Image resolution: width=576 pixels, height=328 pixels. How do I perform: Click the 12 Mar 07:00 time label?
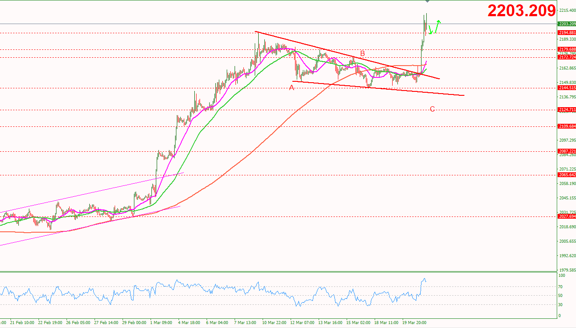(302, 323)
